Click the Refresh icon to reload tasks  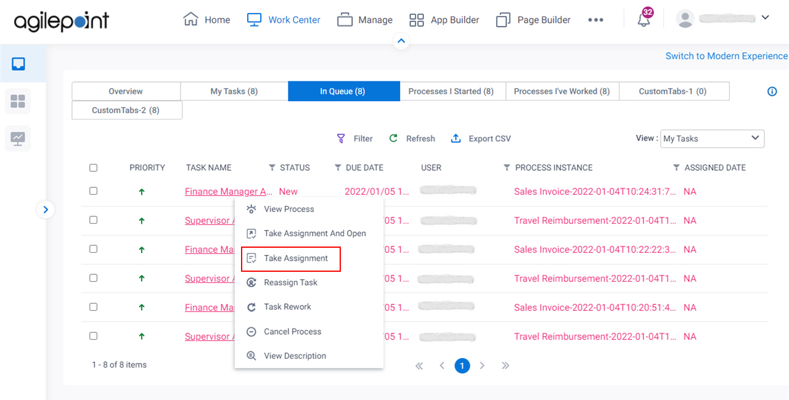[393, 138]
